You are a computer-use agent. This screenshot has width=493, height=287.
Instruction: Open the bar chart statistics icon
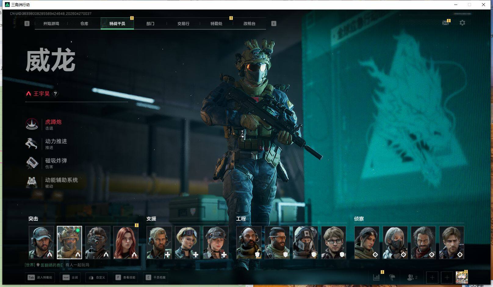pyautogui.click(x=376, y=277)
